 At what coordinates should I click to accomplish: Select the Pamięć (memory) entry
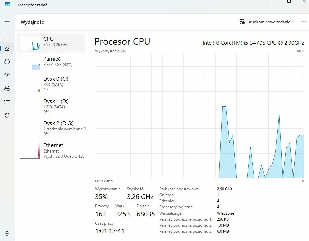pyautogui.click(x=51, y=63)
